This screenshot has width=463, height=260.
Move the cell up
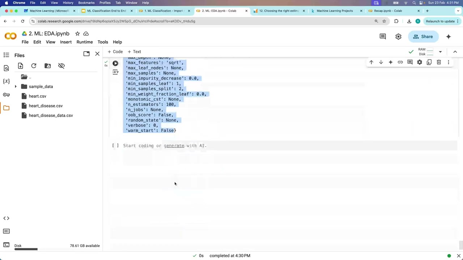tap(371, 62)
